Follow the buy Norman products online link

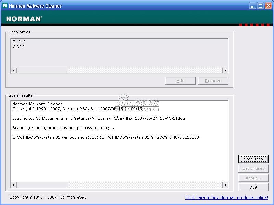point(226,197)
